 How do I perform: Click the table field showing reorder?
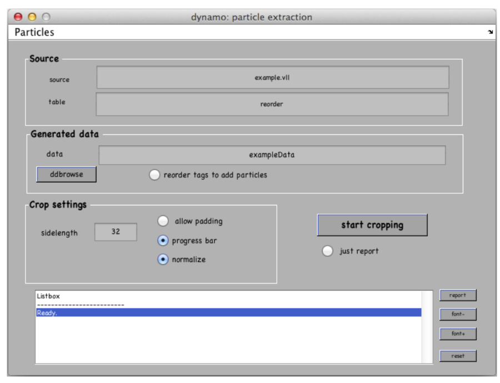click(x=272, y=104)
